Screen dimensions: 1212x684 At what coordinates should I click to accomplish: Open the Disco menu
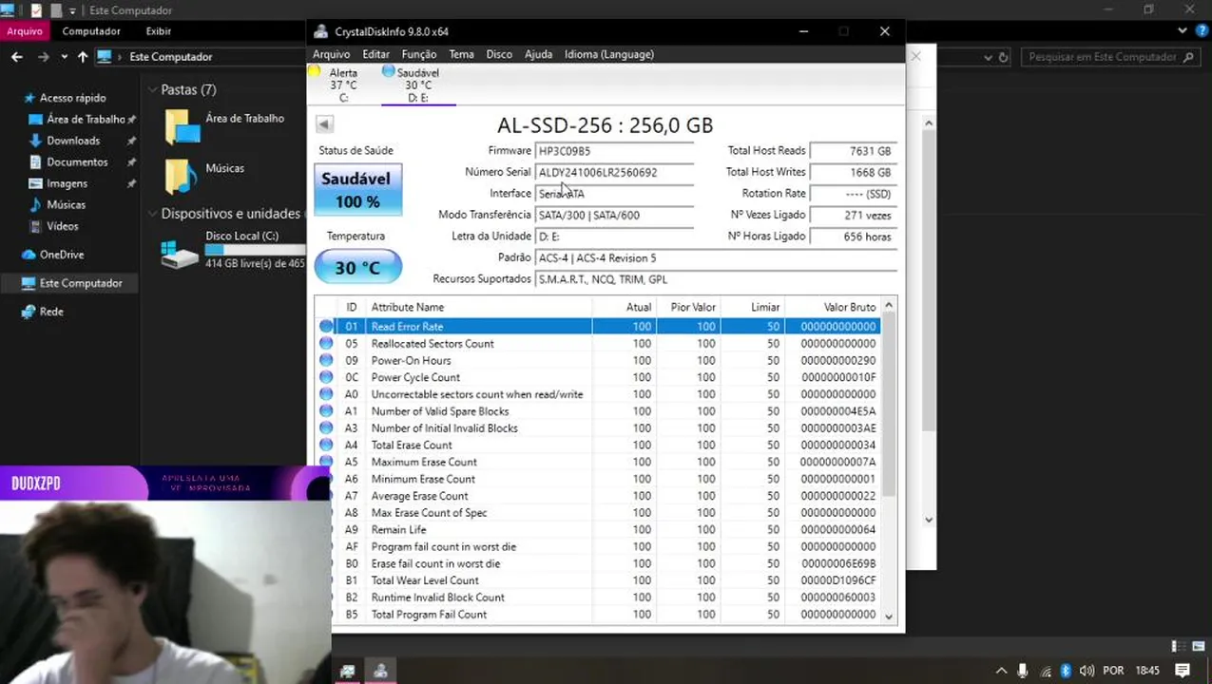pyautogui.click(x=499, y=54)
